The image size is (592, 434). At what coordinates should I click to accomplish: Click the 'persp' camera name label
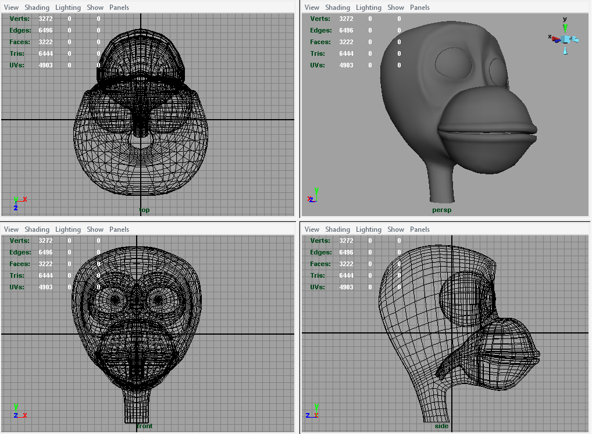tap(442, 210)
